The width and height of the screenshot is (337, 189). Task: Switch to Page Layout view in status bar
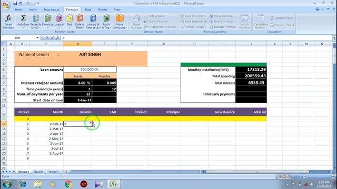point(284,176)
